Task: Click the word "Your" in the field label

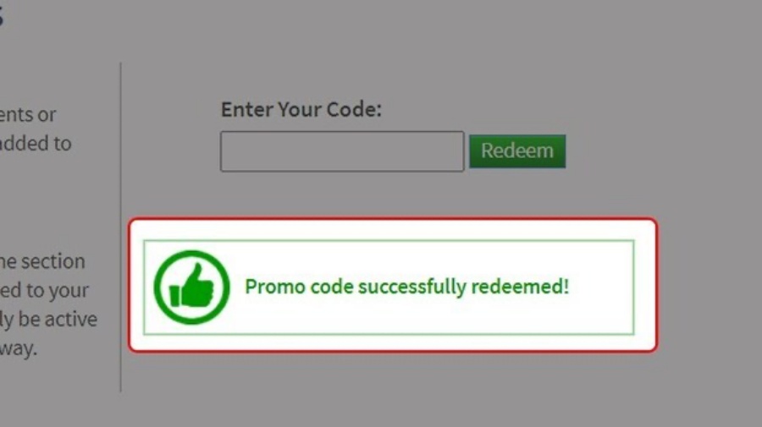Action: 300,110
